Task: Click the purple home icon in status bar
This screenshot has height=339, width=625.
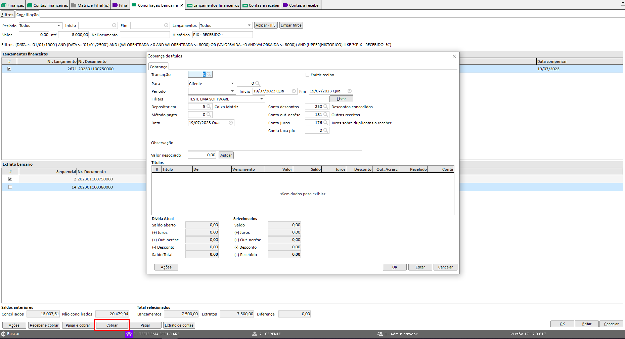Action: pos(129,334)
